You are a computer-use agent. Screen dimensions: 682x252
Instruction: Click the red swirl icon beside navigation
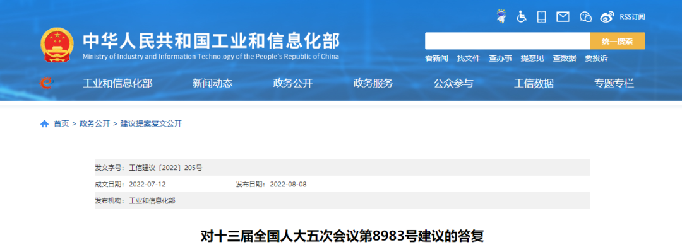click(x=45, y=83)
